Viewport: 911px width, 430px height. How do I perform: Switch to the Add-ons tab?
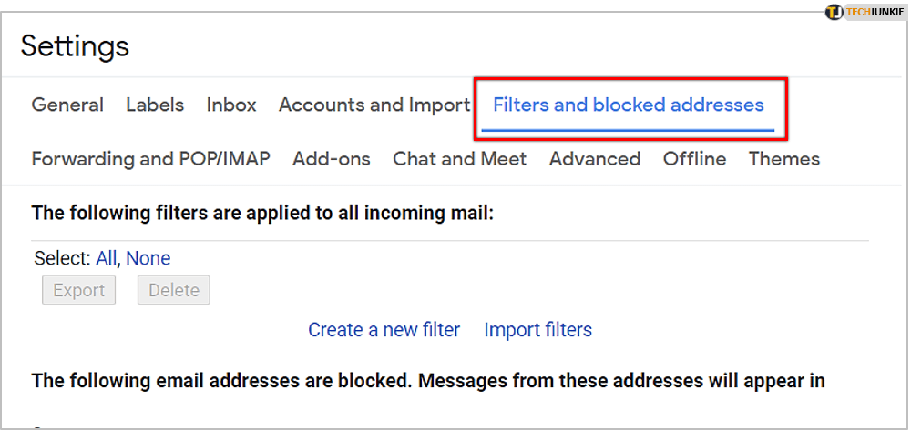coord(331,159)
